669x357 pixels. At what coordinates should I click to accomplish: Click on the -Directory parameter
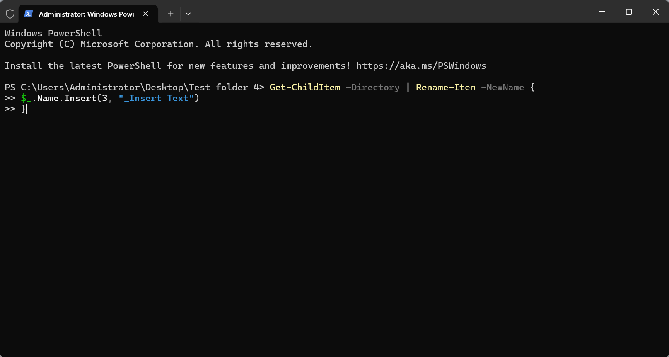[372, 88]
